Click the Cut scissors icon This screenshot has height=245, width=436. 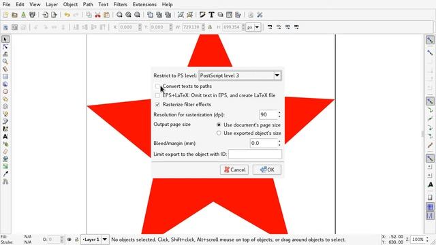97,15
